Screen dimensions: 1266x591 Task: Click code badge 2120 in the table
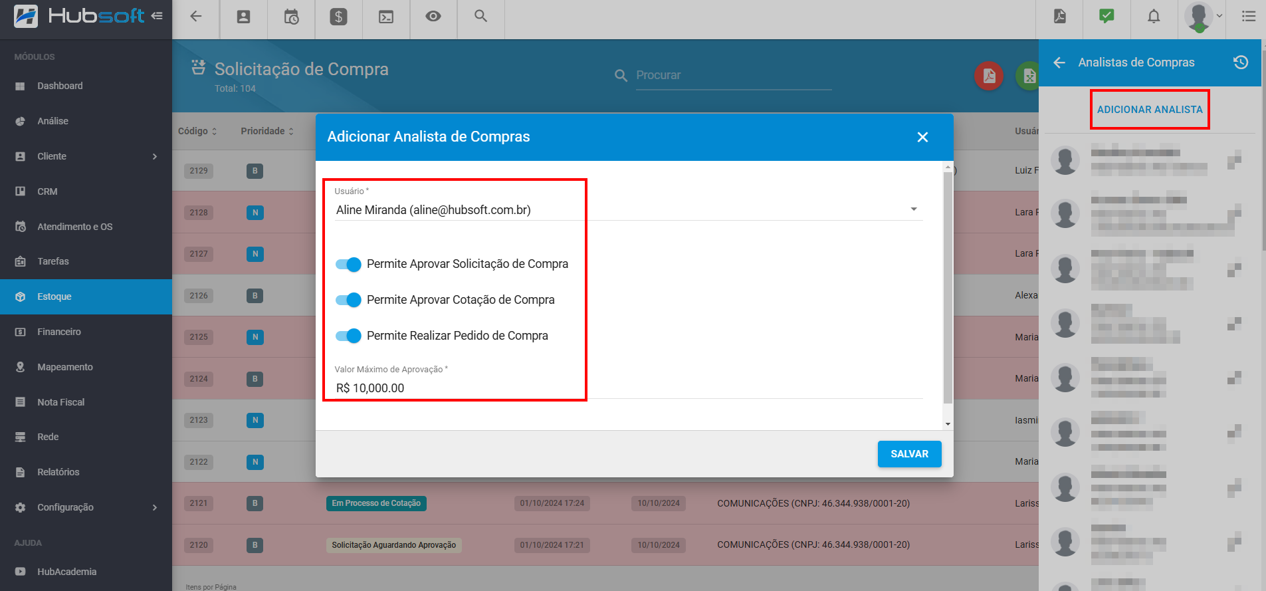(x=199, y=545)
